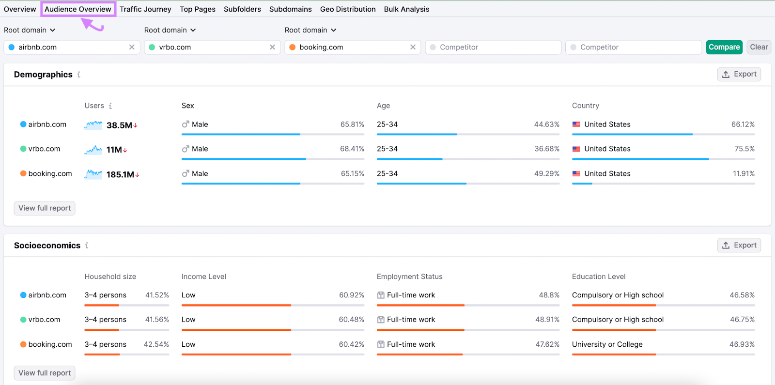Click Full-time work icon in booking.com row
This screenshot has width=775, height=385.
(381, 344)
